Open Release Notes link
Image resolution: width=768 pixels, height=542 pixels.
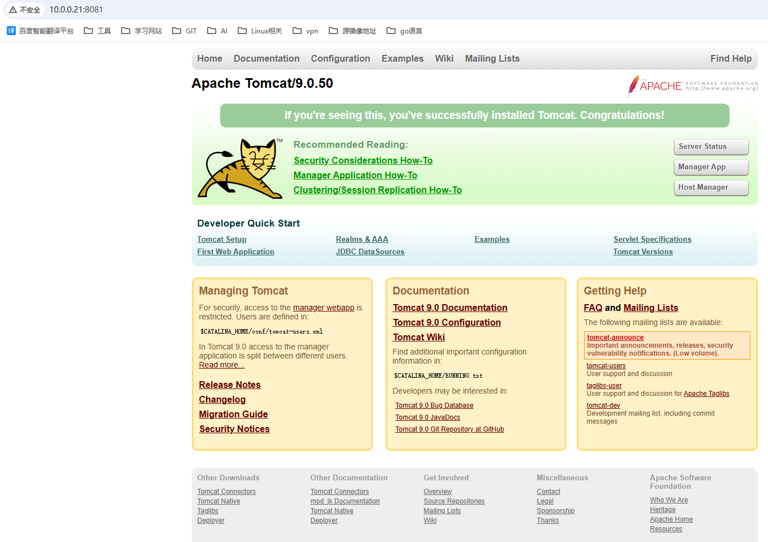point(230,385)
